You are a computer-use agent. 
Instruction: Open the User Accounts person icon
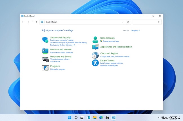point(95,40)
